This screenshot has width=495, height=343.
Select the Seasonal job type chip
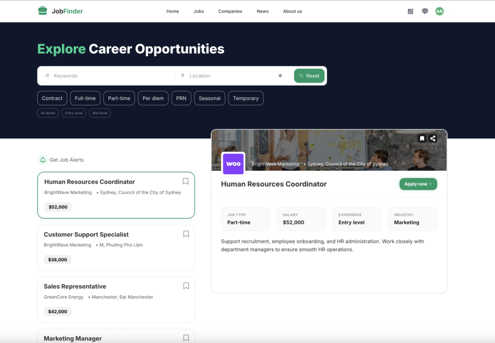(x=209, y=98)
